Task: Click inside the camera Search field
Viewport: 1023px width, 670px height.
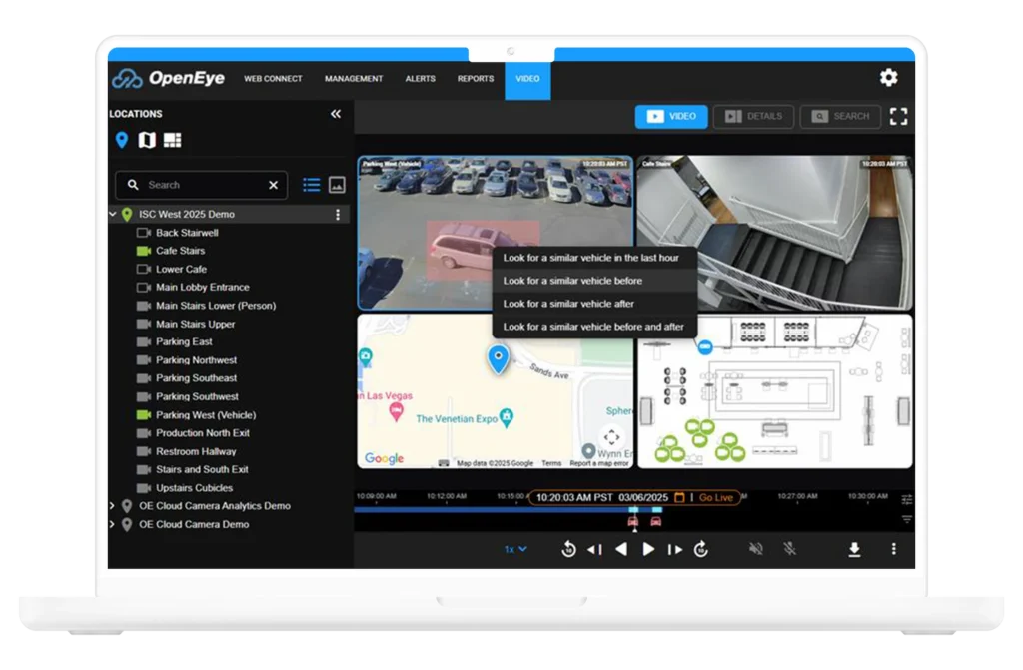Action: pos(201,185)
